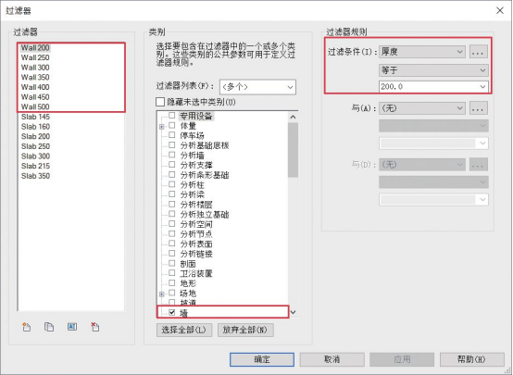Viewport: 513px width, 375px height.
Task: Click the ellipsis button beside 与(A)
Action: 479,108
